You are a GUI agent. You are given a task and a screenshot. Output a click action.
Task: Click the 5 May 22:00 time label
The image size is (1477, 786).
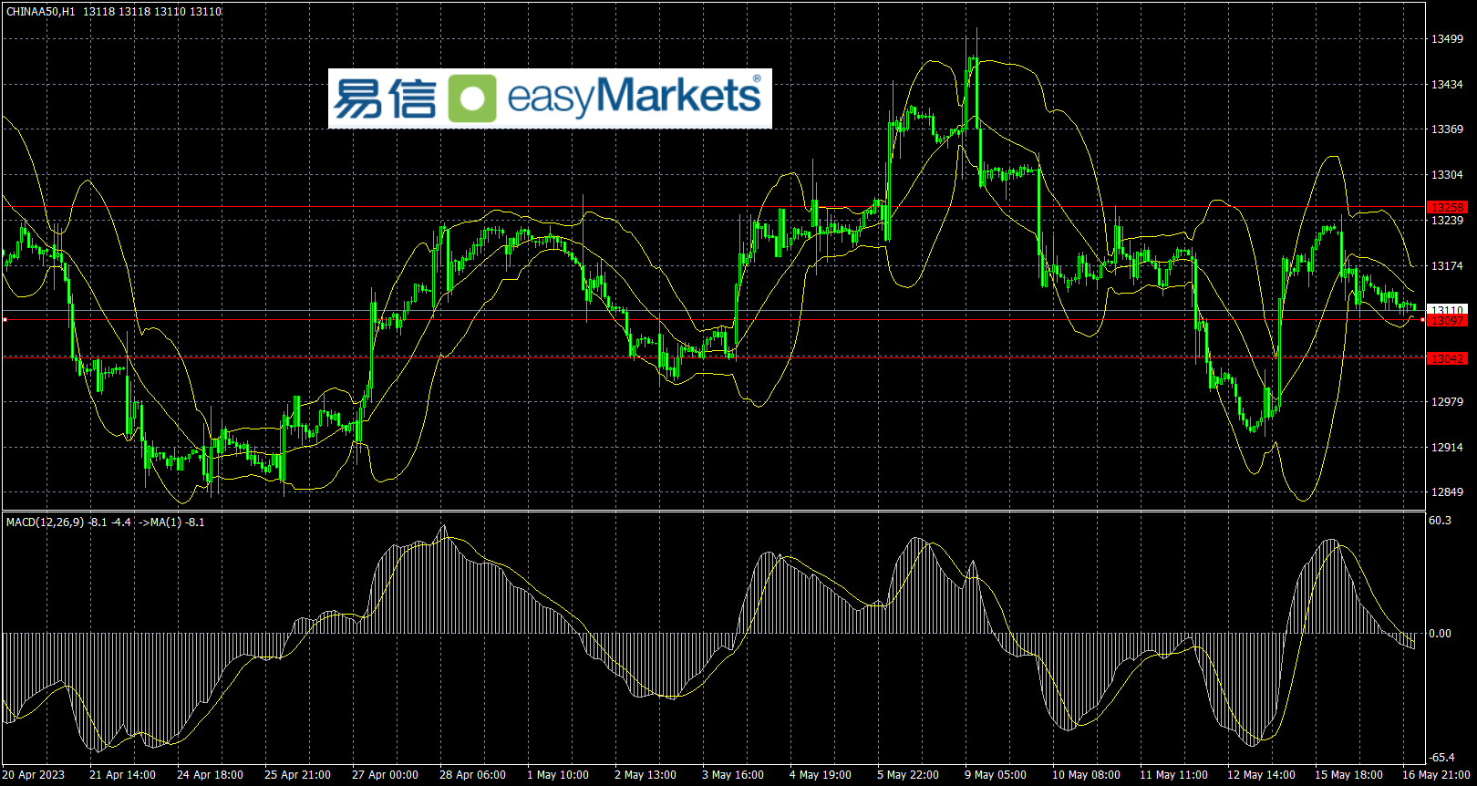coord(908,775)
